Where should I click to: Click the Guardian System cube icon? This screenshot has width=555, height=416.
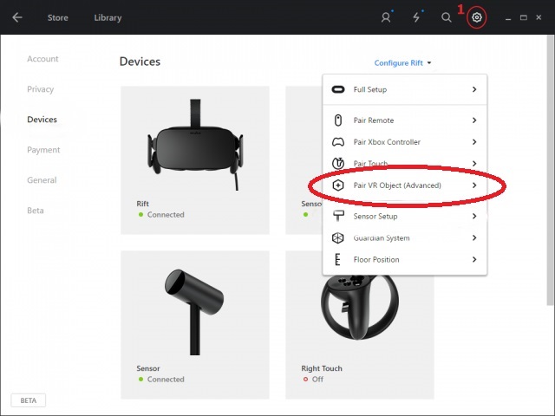click(338, 237)
